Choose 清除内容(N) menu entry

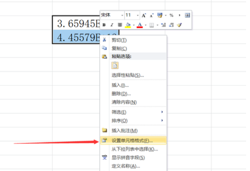133,102
